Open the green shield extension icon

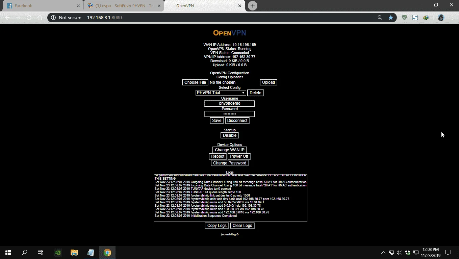(x=404, y=18)
